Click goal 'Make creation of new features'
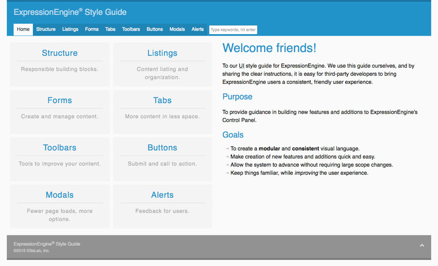Screen dimensions: 438x266 coord(303,156)
